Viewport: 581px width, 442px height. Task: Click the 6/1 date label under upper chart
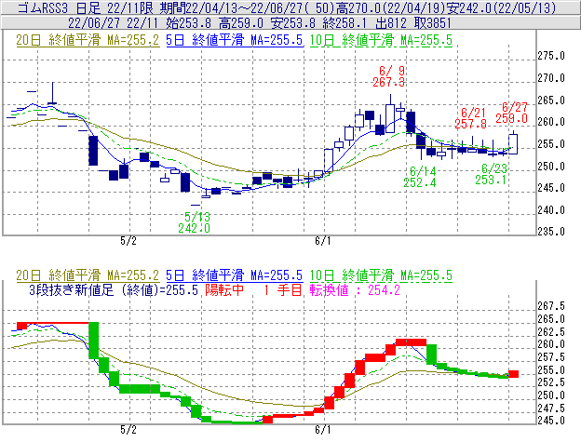pyautogui.click(x=323, y=241)
